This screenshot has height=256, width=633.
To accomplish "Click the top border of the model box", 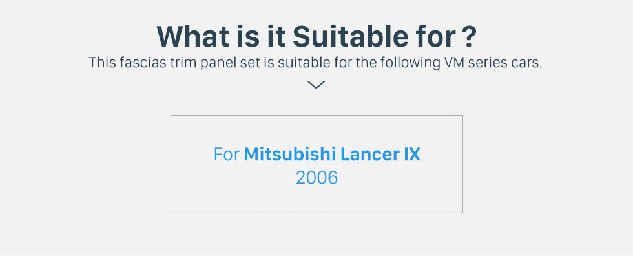I will [x=316, y=116].
